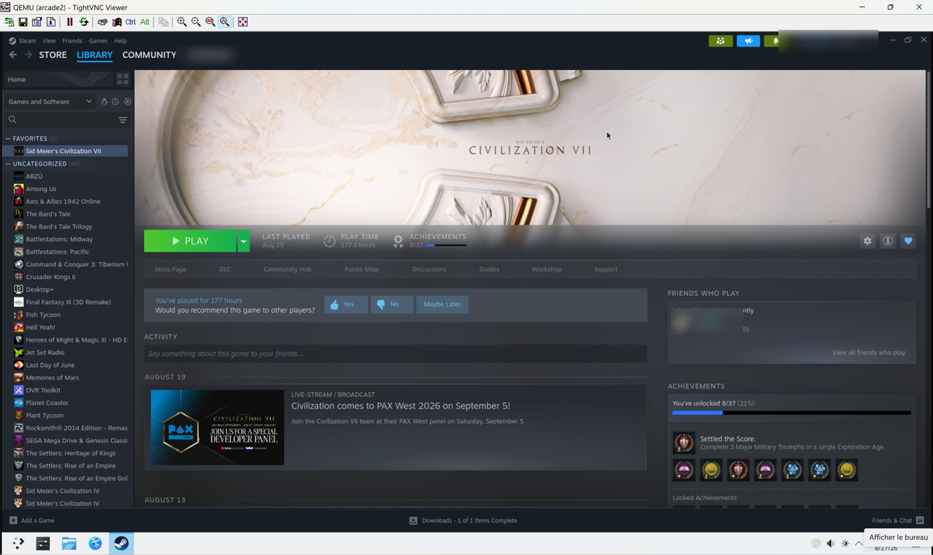The width and height of the screenshot is (933, 555).
Task: Open the dropdown arrow beside PLAY
Action: (x=243, y=241)
